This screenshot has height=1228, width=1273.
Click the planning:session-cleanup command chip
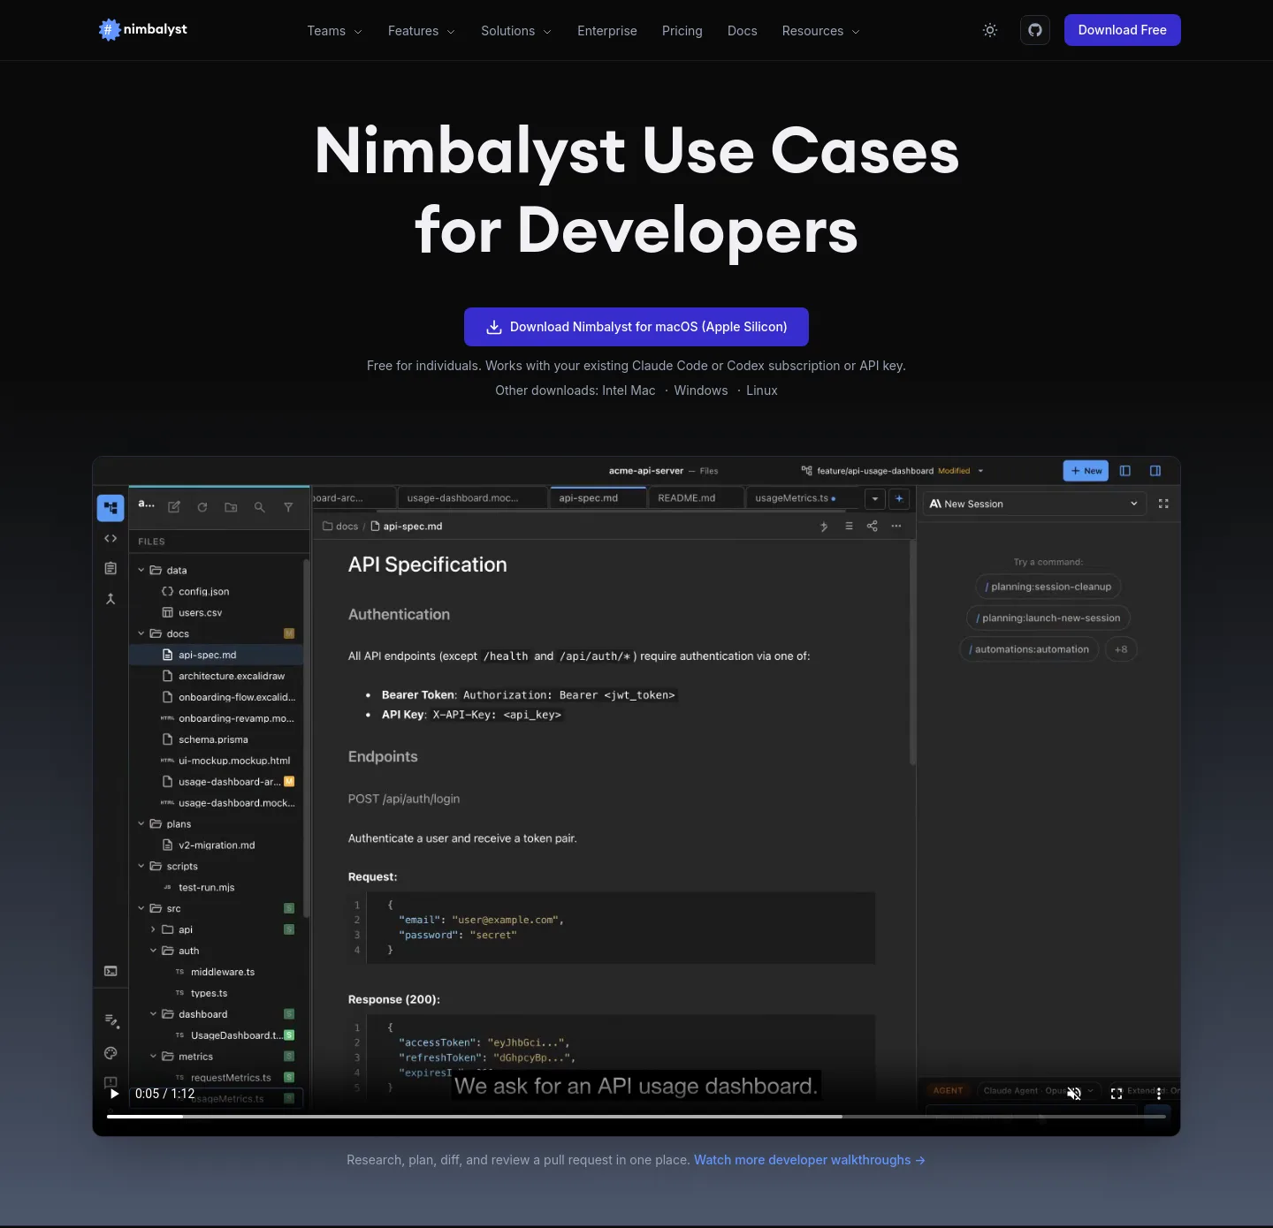(1048, 587)
